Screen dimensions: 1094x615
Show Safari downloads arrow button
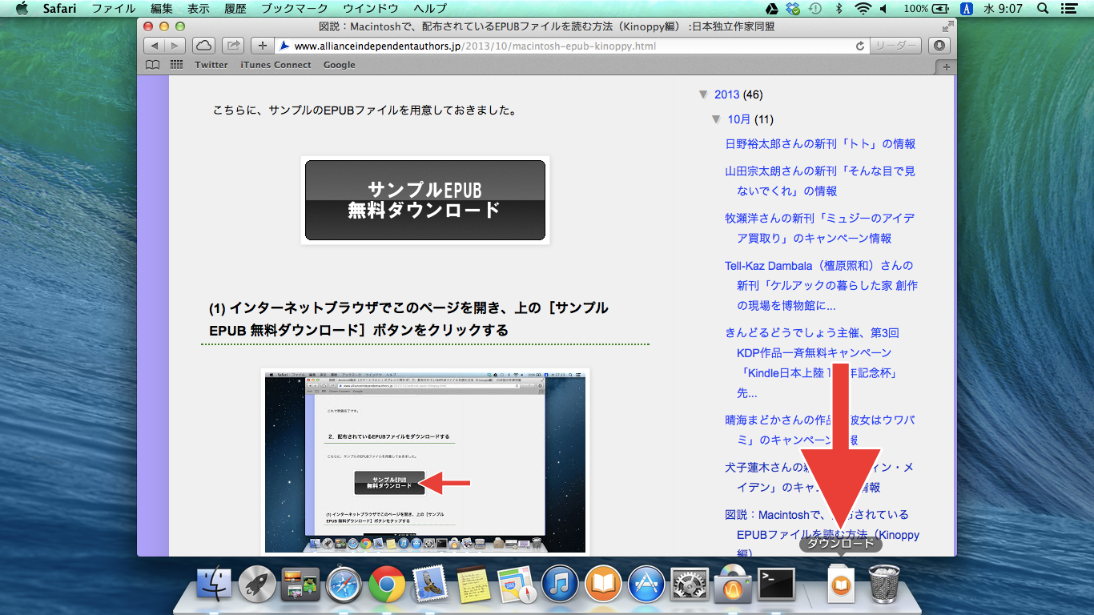coord(939,46)
